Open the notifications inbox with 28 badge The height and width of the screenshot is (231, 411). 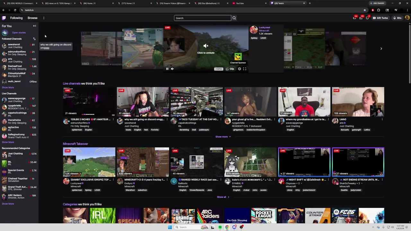coord(361,18)
